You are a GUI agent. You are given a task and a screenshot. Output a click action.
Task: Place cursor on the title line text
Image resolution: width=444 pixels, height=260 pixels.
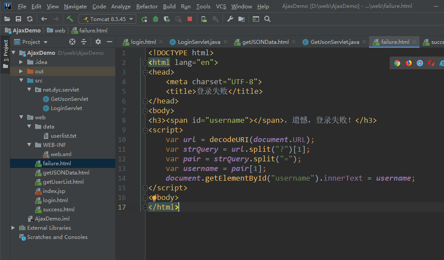[214, 92]
